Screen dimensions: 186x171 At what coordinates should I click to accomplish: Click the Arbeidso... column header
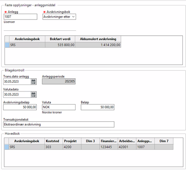[127, 141]
